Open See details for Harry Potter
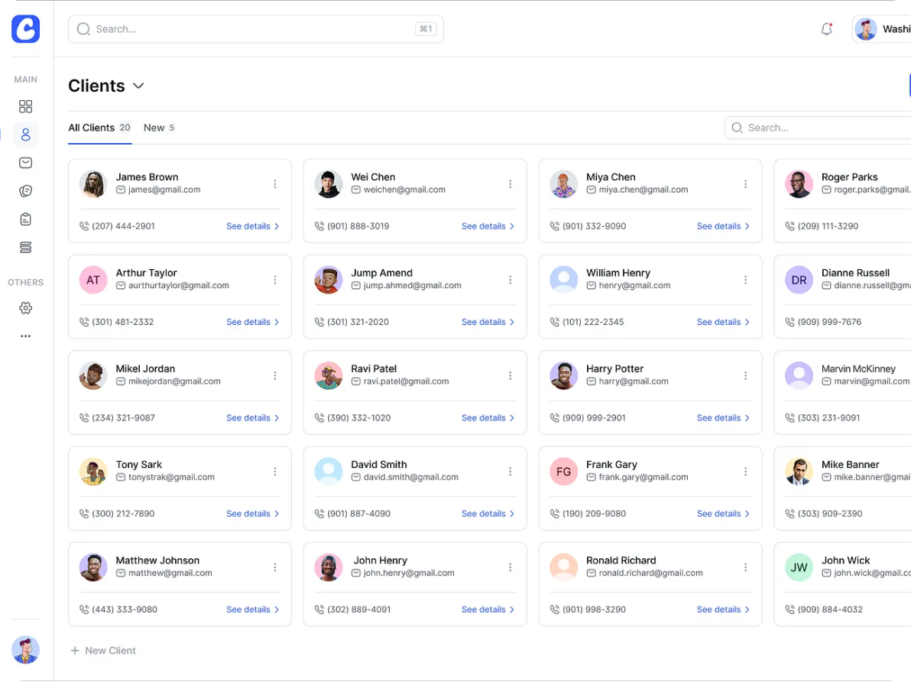911x682 pixels. click(x=723, y=418)
